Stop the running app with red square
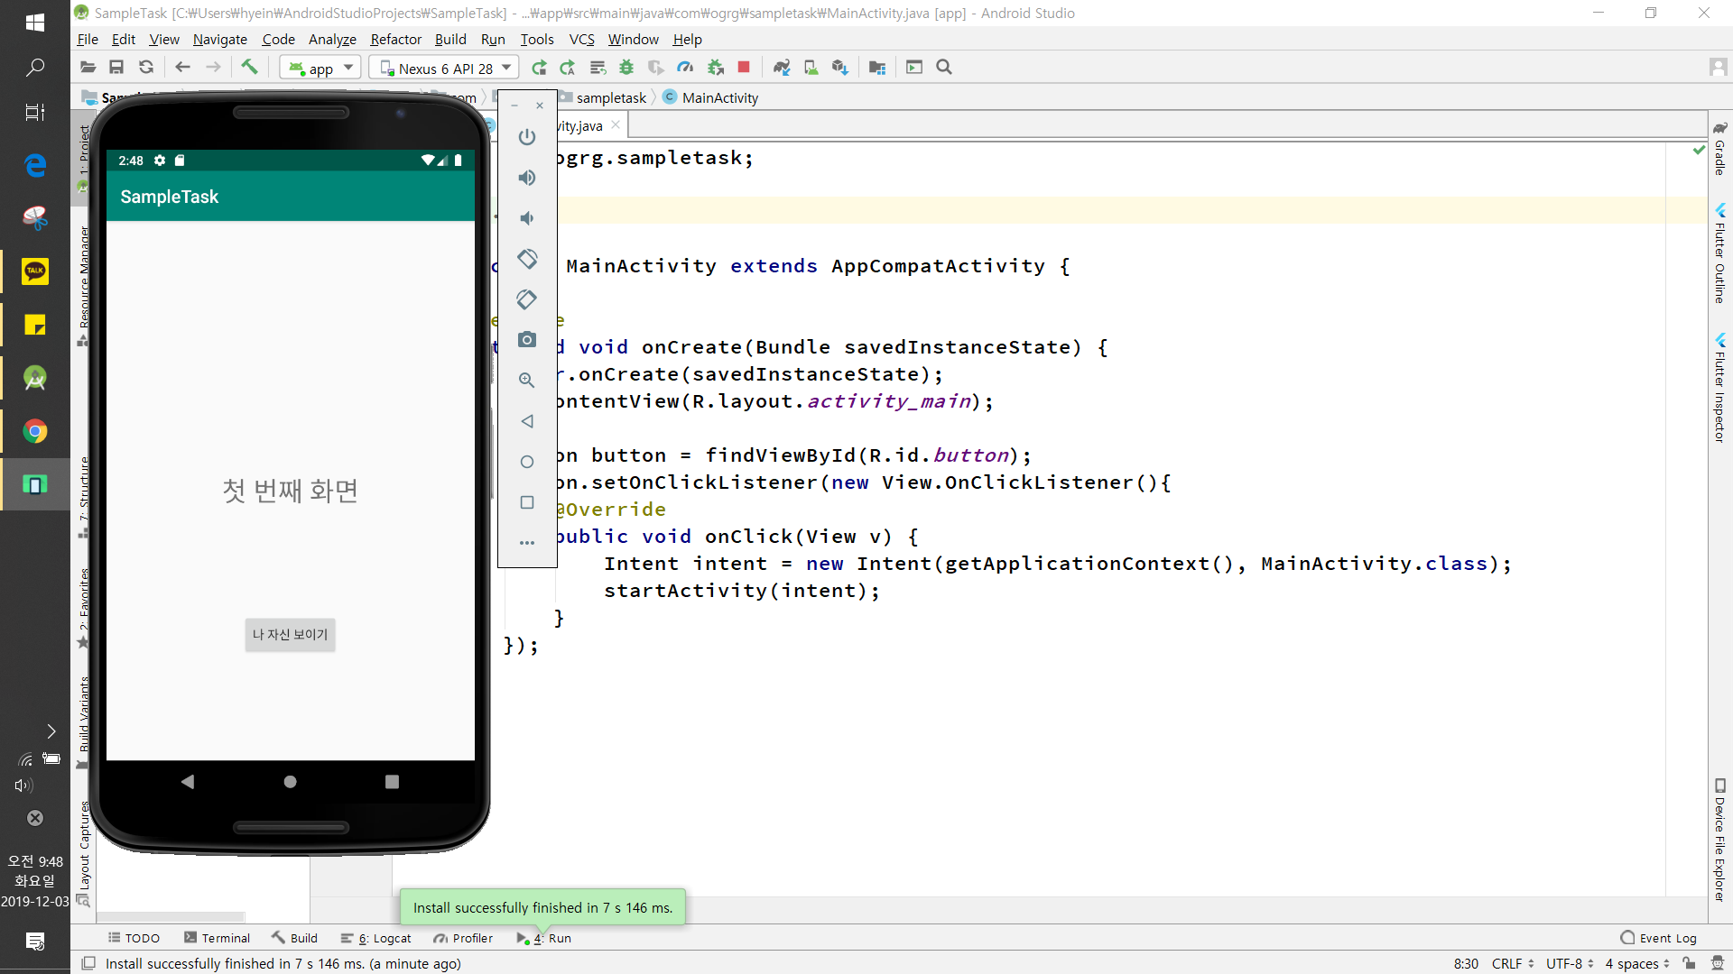Image resolution: width=1733 pixels, height=974 pixels. coord(744,67)
